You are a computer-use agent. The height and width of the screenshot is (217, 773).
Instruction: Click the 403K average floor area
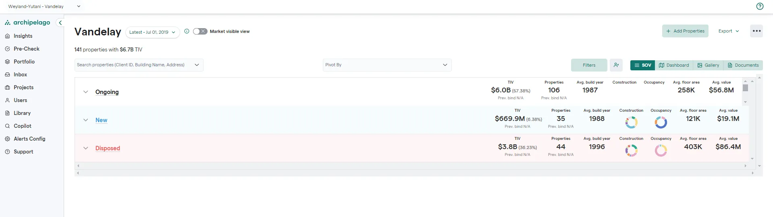click(x=693, y=147)
